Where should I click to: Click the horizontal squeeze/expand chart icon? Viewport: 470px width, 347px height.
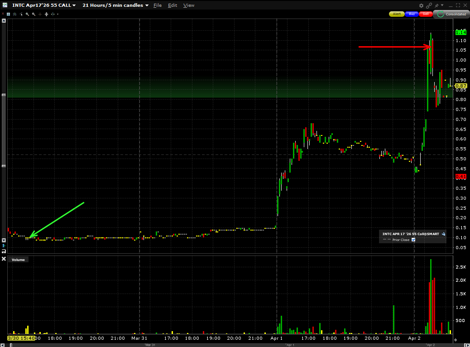(47, 14)
